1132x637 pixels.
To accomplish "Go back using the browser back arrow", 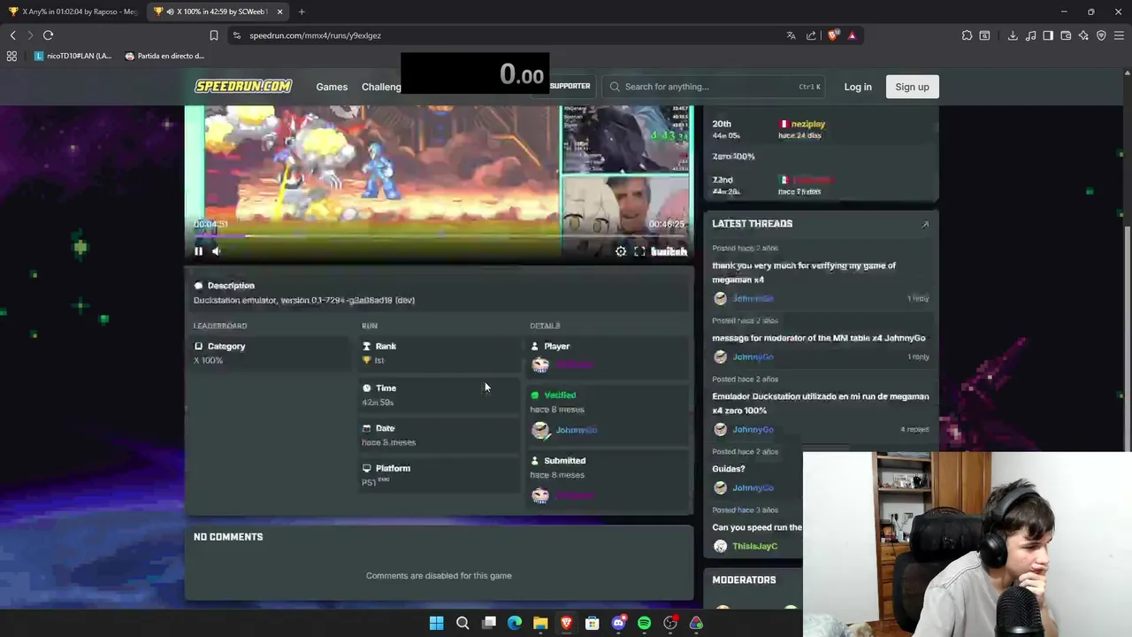I will click(x=12, y=35).
